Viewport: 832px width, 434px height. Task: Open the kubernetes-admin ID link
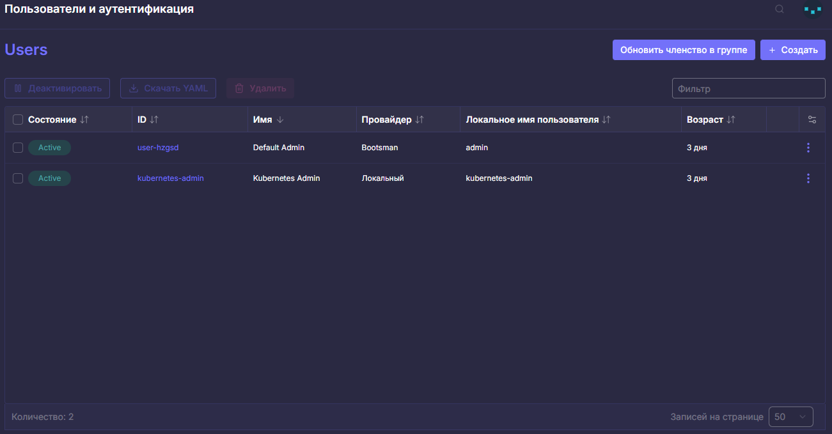[171, 178]
